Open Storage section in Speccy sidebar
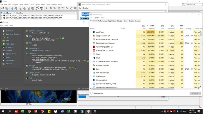The height and width of the screenshot is (114, 203). (9, 51)
